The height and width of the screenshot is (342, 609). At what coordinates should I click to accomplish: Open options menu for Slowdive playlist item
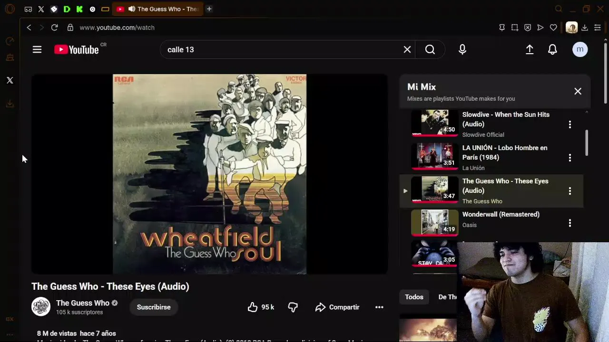pos(570,124)
